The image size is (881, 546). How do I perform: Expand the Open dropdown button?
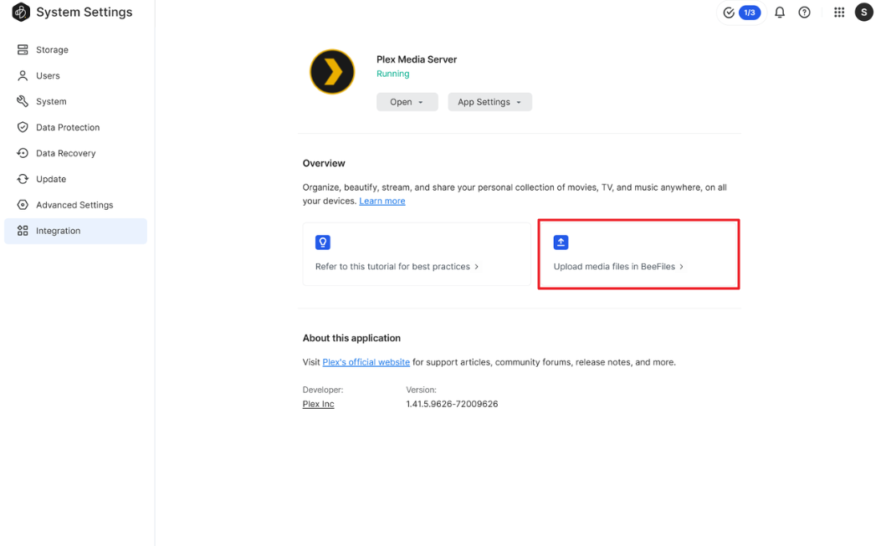tap(407, 102)
